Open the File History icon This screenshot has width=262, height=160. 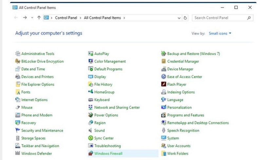[91, 84]
